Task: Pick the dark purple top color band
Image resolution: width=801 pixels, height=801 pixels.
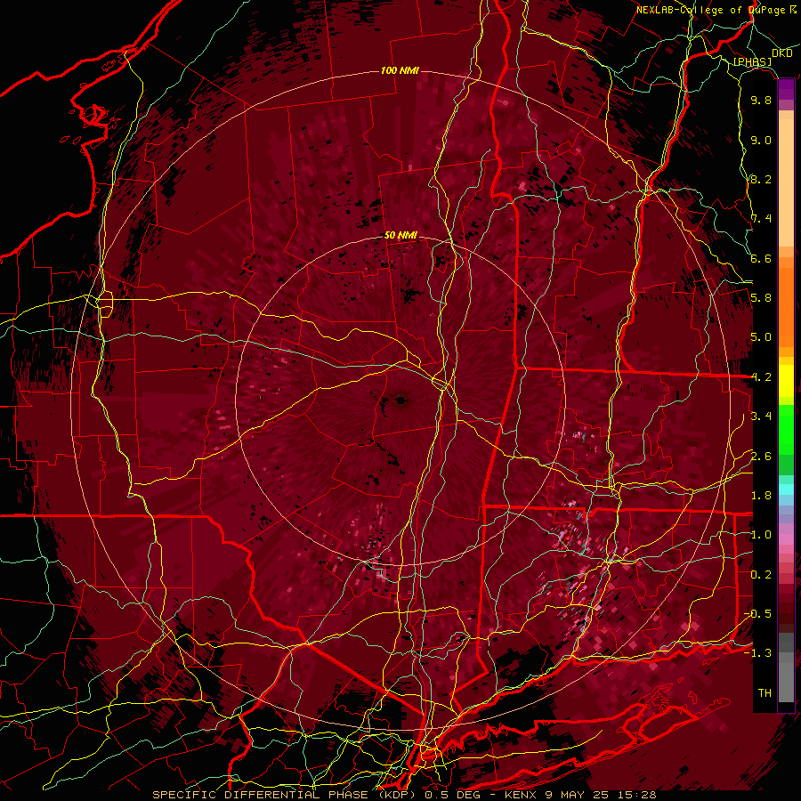Action: [x=786, y=89]
